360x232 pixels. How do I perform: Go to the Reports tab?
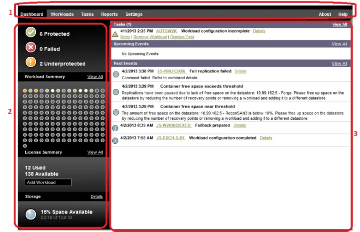pyautogui.click(x=109, y=14)
